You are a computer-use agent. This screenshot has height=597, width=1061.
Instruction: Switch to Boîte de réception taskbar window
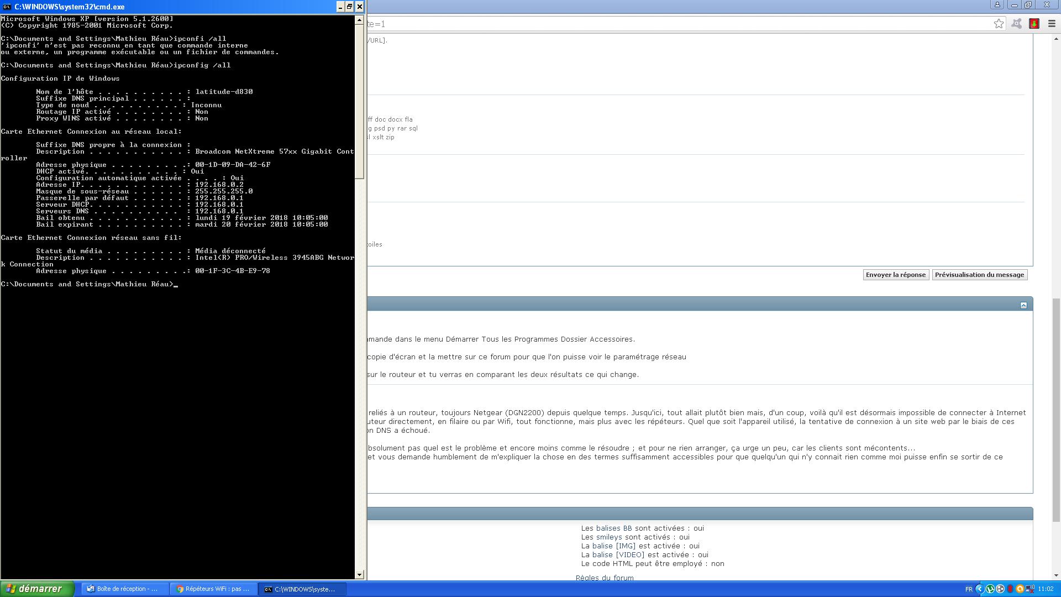tap(125, 589)
